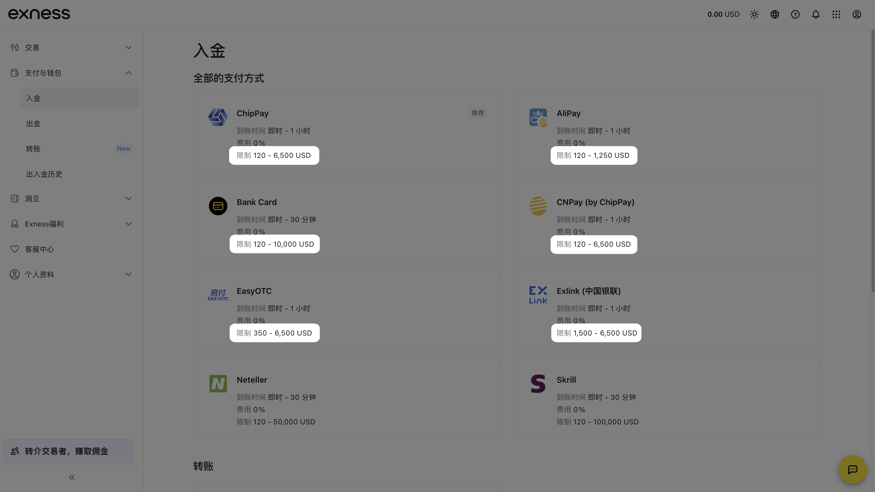Click the Skrill logo icon

pyautogui.click(x=538, y=384)
